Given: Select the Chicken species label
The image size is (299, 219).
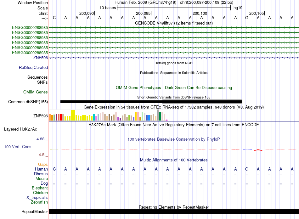Looking at the screenshot, I should [40, 193].
